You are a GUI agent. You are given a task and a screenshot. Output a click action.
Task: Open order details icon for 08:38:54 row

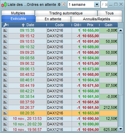coord(5,96)
